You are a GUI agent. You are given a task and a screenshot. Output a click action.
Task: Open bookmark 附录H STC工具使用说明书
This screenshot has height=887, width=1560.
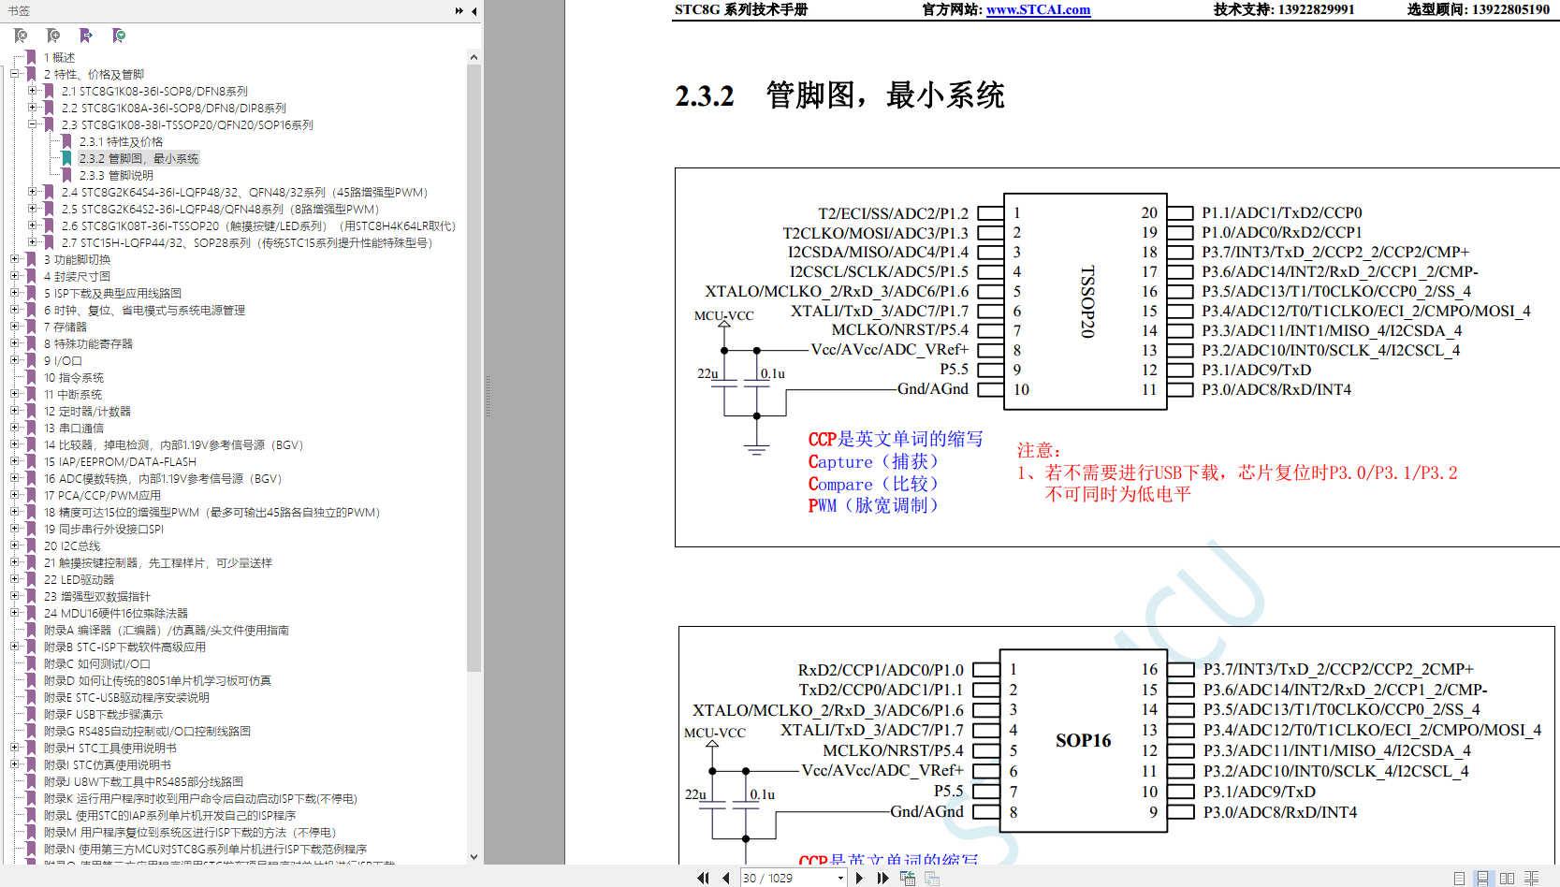pyautogui.click(x=109, y=748)
